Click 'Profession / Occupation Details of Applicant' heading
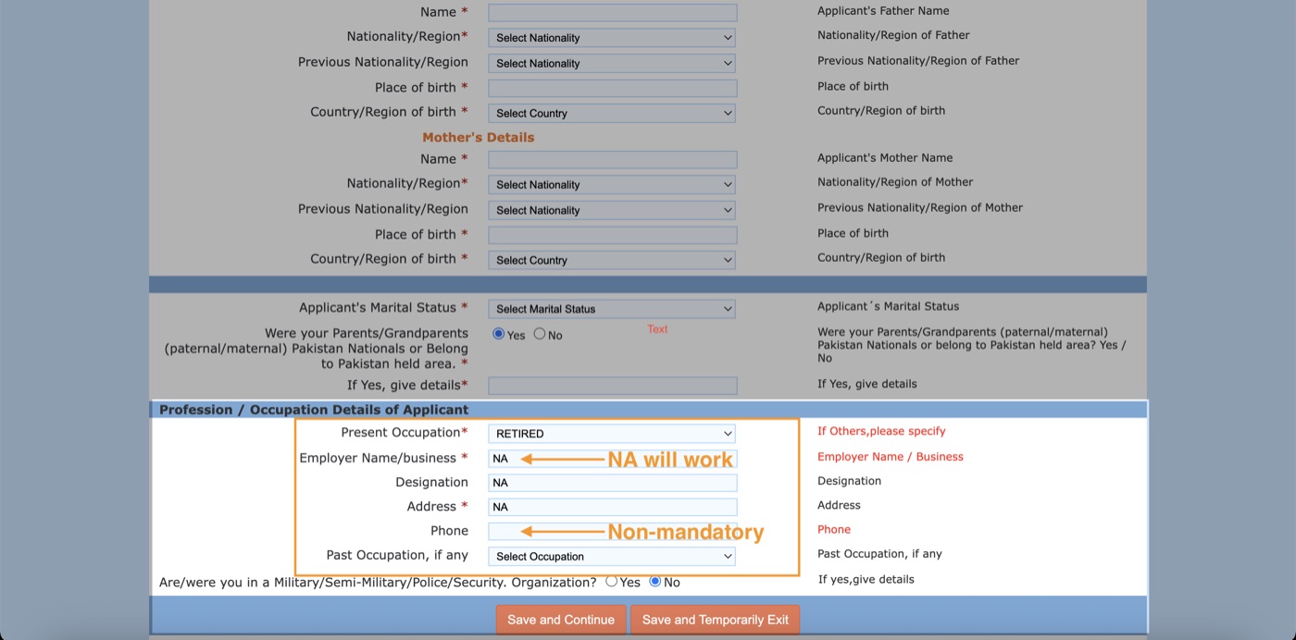Image resolution: width=1296 pixels, height=640 pixels. [x=314, y=410]
